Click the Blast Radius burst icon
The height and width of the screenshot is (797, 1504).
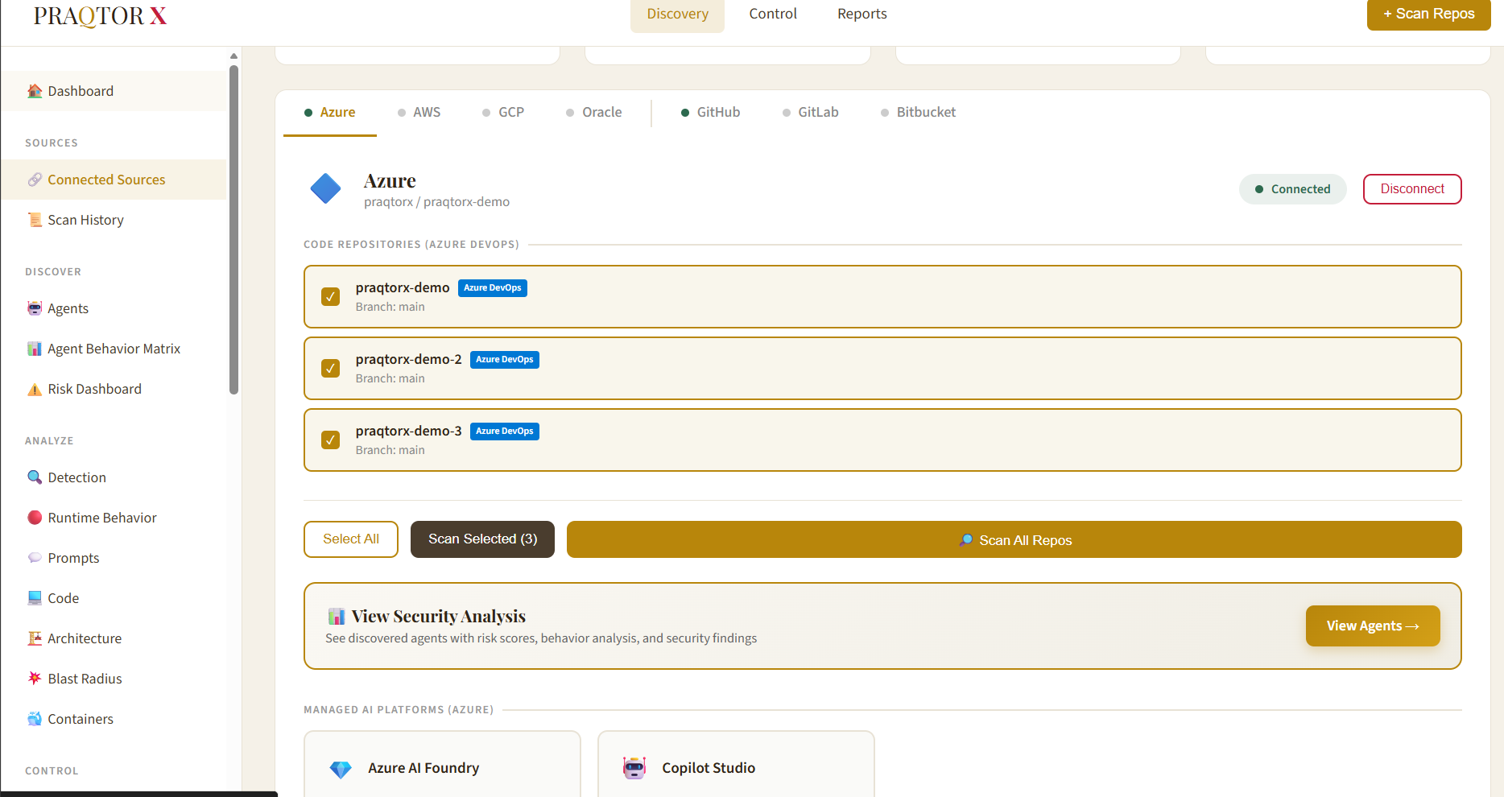(x=35, y=679)
